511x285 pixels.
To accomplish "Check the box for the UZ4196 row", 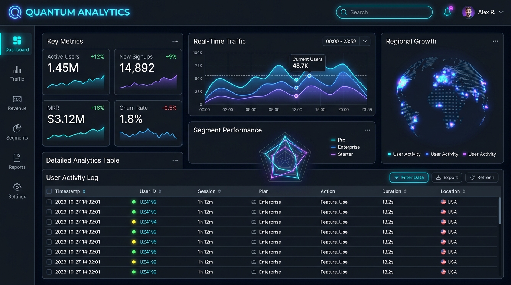I will click(x=49, y=252).
